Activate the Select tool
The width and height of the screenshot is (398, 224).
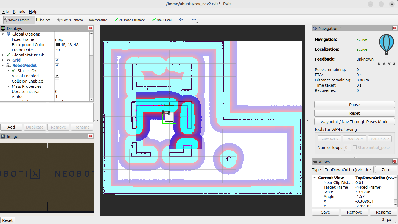click(43, 20)
